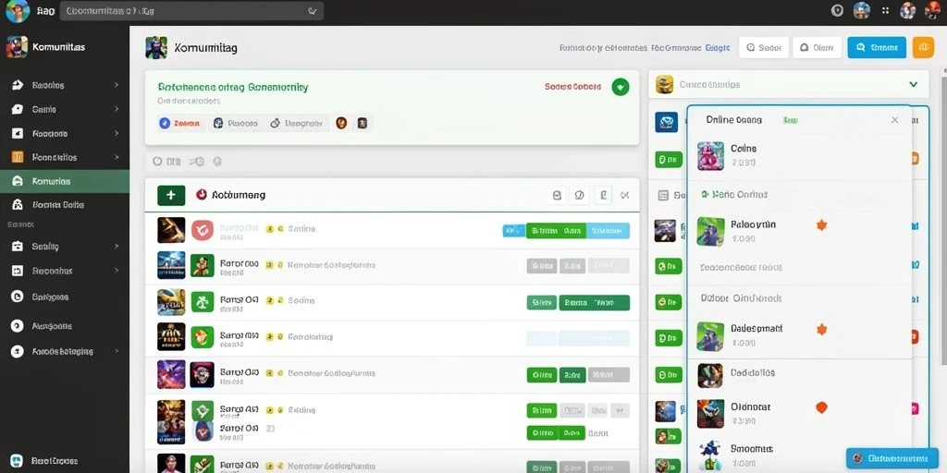This screenshot has height=473, width=947.
Task: Click the white Oiam button in the page header
Action: pyautogui.click(x=818, y=48)
